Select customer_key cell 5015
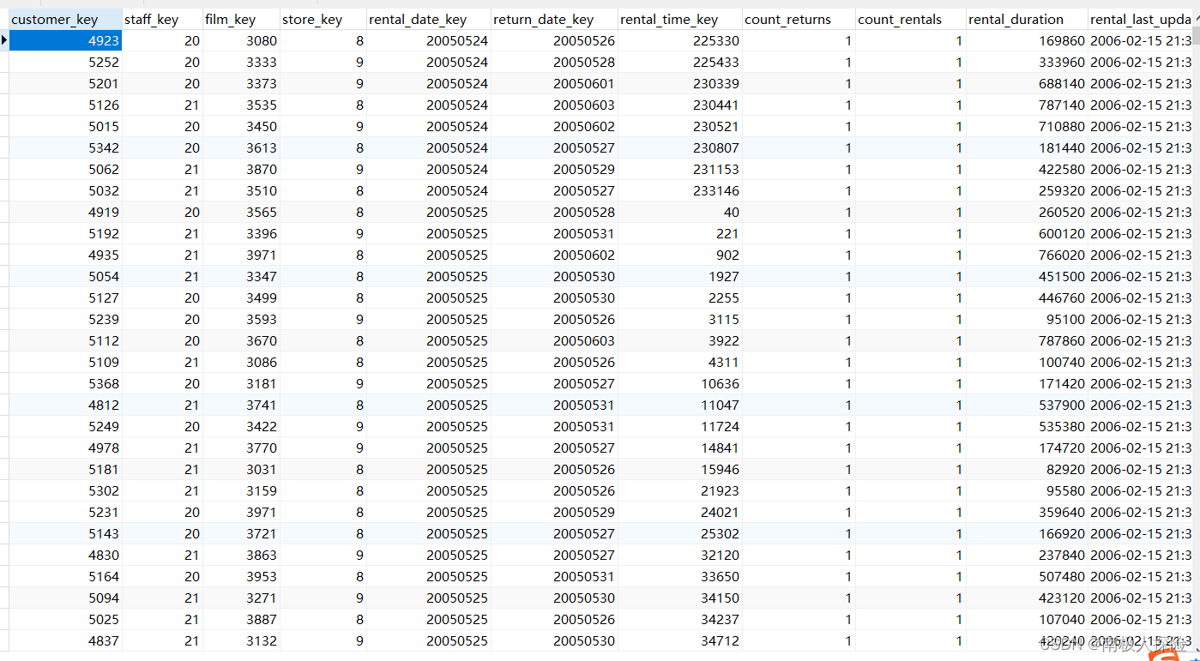 point(66,126)
